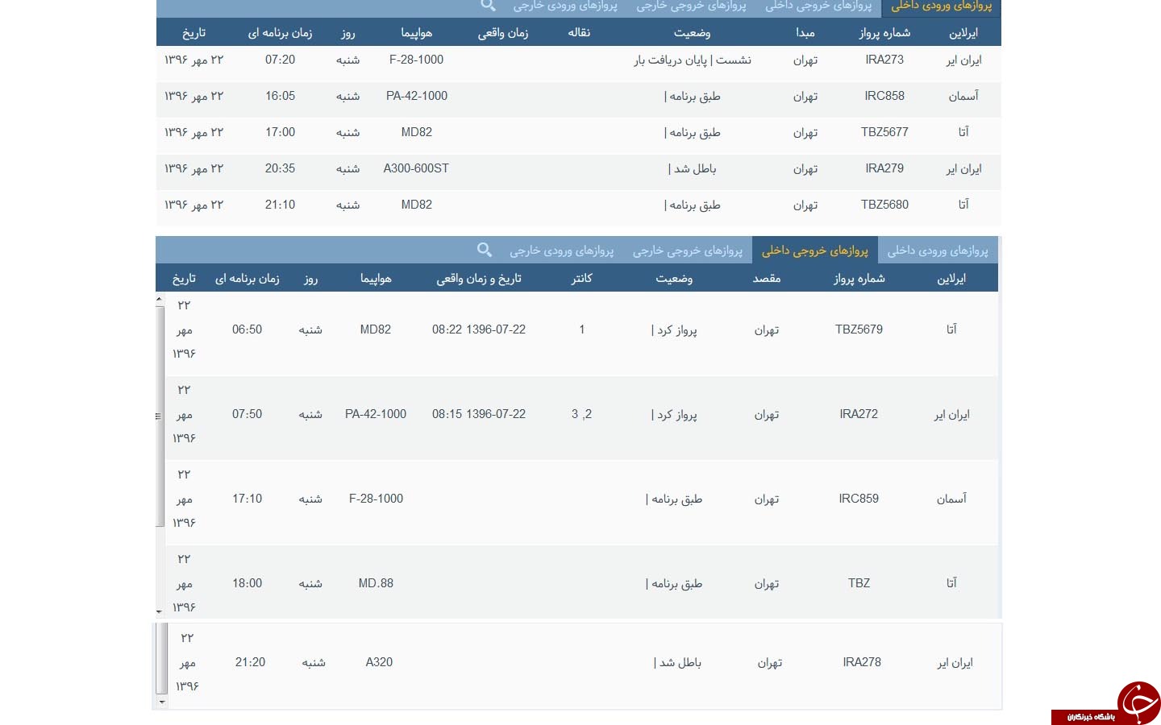
Task: Click flight number TBZ5679
Action: (859, 329)
